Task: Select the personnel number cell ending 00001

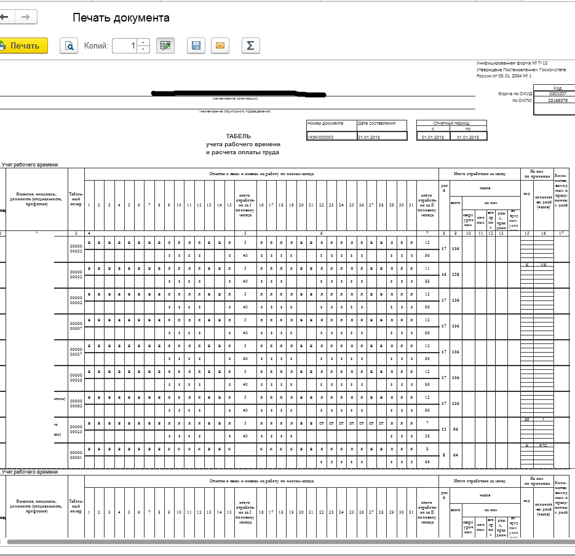Action: (x=76, y=455)
